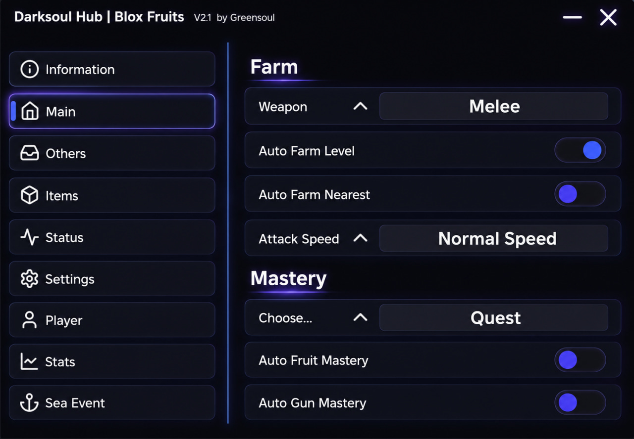The width and height of the screenshot is (634, 439).
Task: Expand the Choose mastery chevron
Action: pyautogui.click(x=360, y=318)
